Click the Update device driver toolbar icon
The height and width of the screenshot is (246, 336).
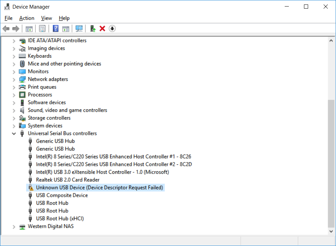click(93, 29)
